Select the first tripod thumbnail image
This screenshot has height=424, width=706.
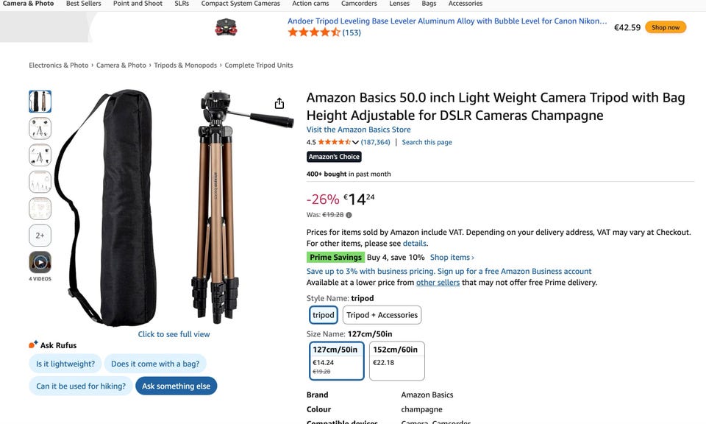(x=40, y=102)
